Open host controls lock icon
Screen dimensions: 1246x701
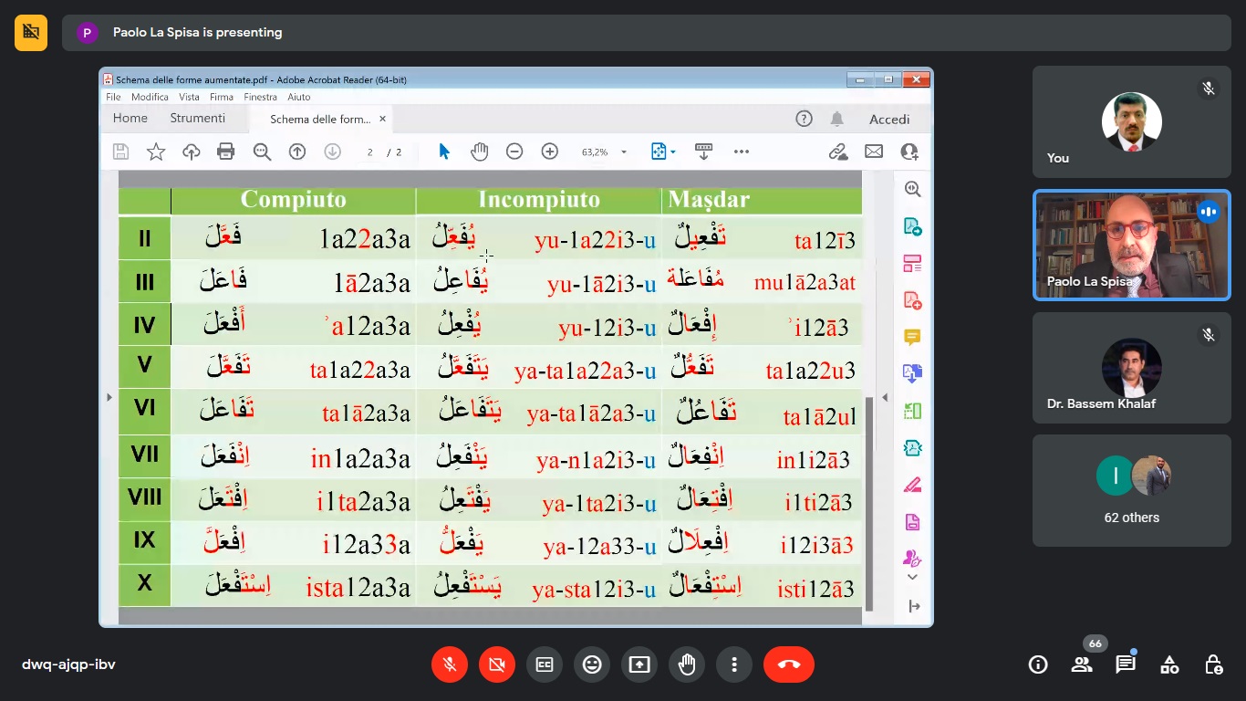(x=1213, y=664)
